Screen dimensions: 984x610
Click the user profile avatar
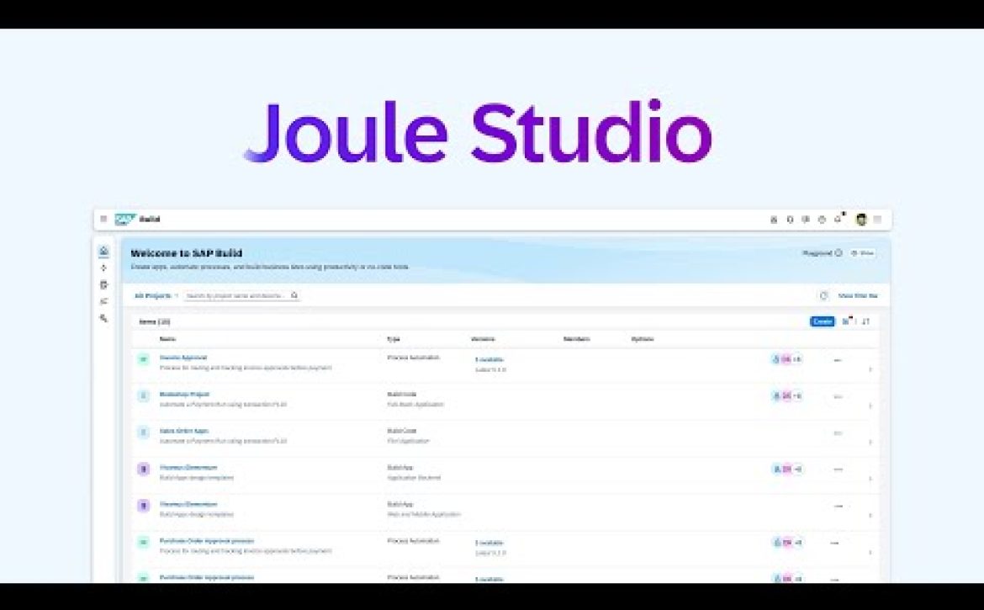tap(861, 220)
